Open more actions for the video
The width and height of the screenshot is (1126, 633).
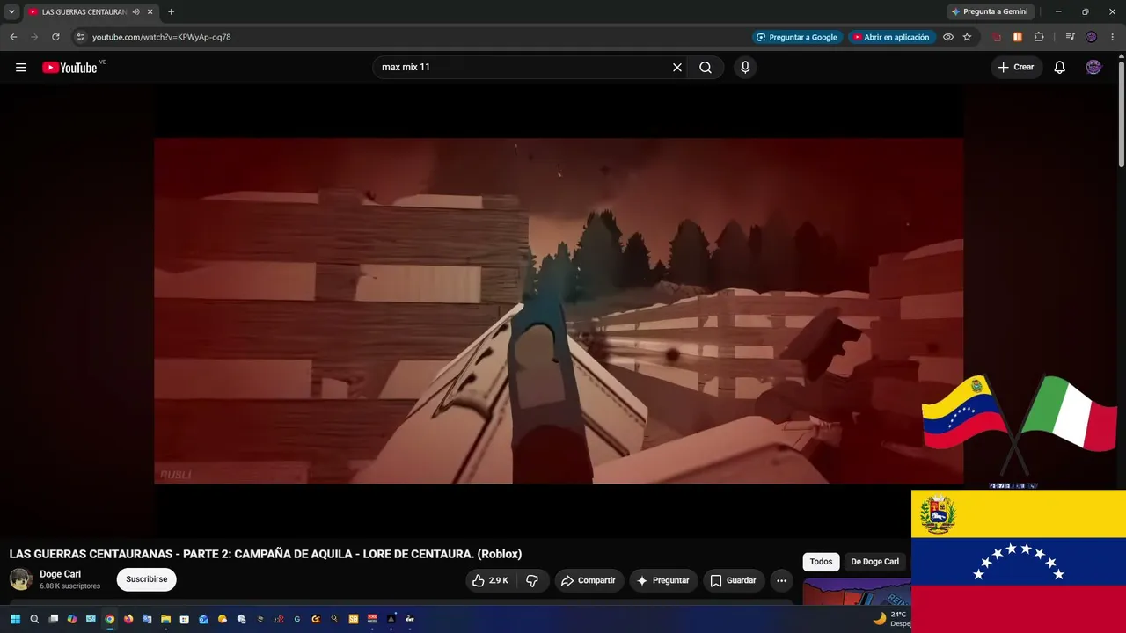tap(781, 580)
